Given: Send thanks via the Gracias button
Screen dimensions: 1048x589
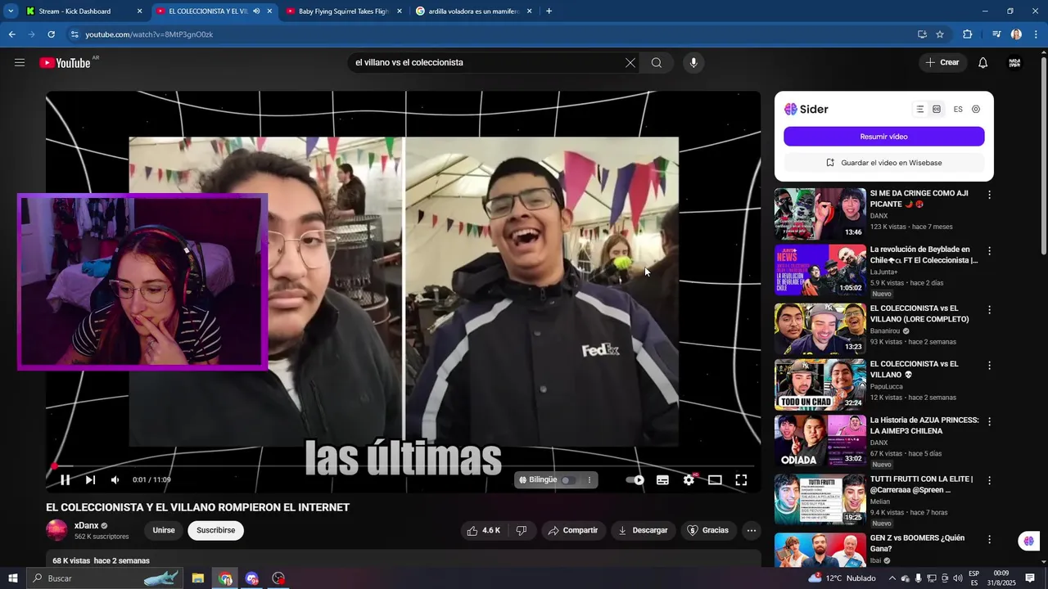Looking at the screenshot, I should [707, 530].
